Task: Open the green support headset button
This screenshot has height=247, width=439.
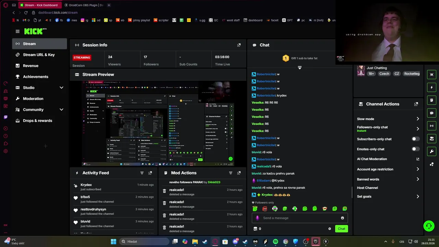Action: tap(429, 225)
